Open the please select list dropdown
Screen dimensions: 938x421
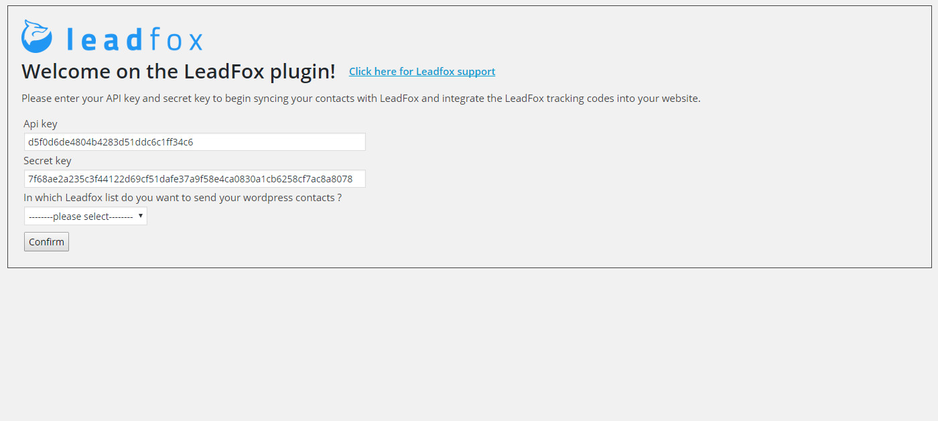pyautogui.click(x=86, y=216)
